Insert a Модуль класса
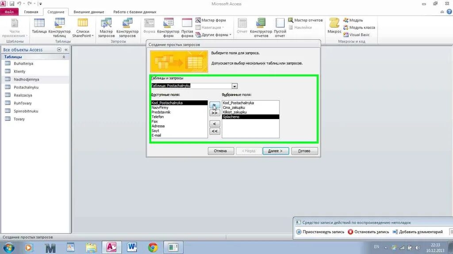 [359, 27]
